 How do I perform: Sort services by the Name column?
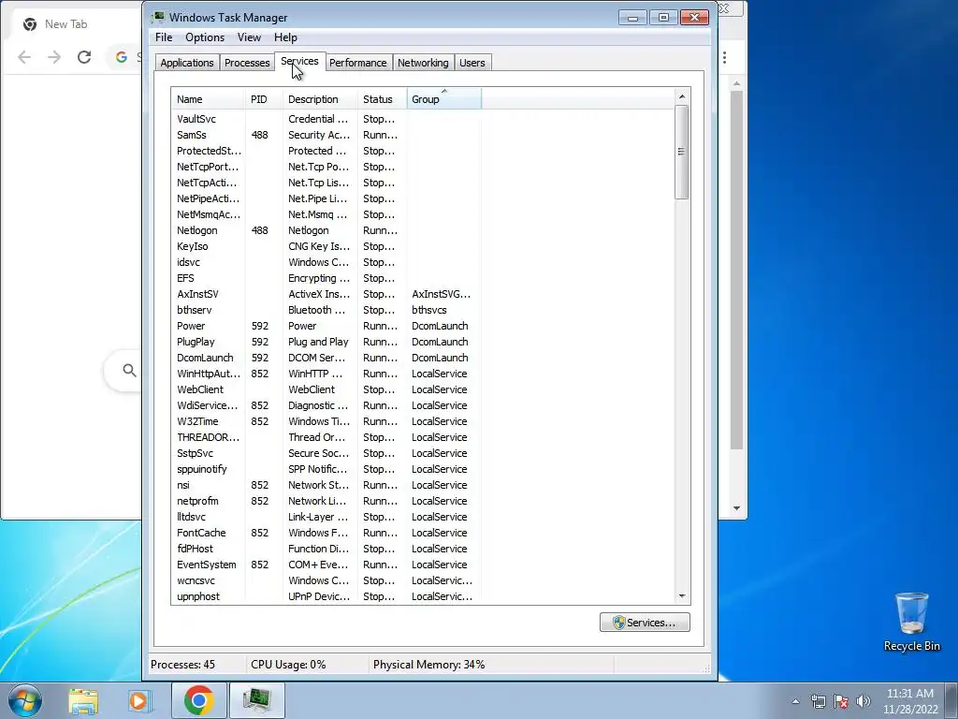(x=209, y=99)
